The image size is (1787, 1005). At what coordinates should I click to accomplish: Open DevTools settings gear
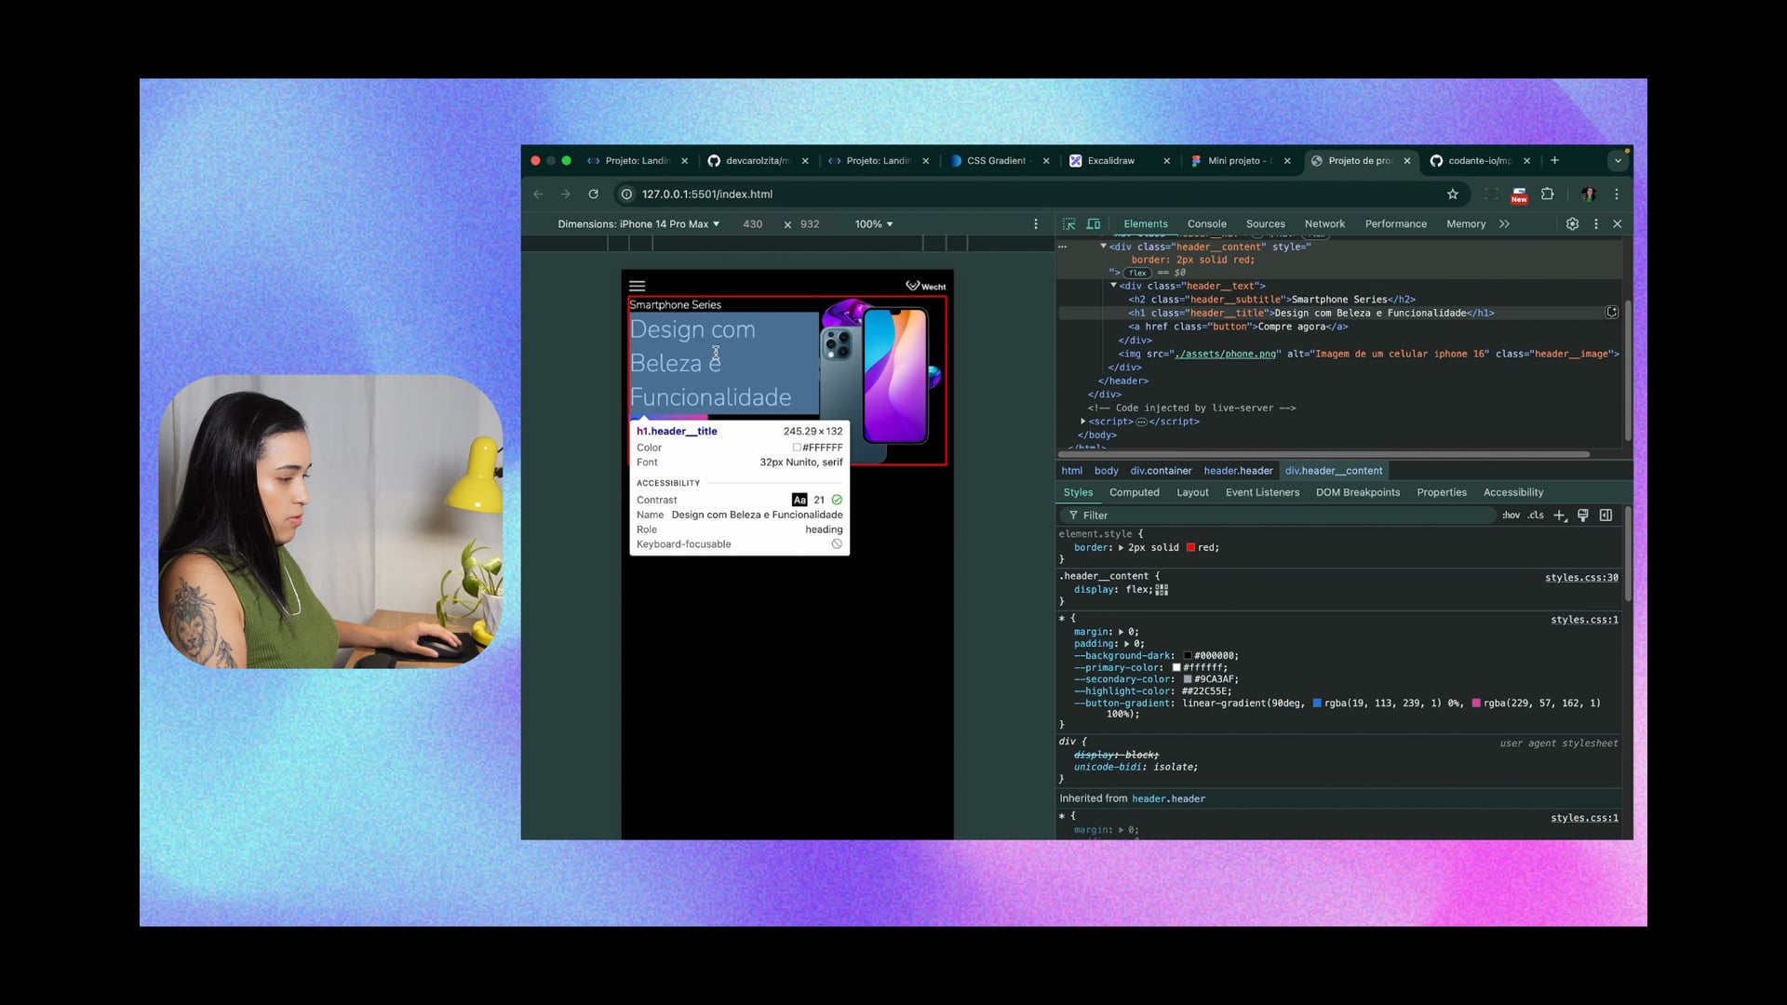pyautogui.click(x=1572, y=224)
